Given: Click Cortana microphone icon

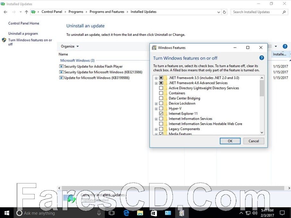Looking at the screenshot, I should click(99, 213).
